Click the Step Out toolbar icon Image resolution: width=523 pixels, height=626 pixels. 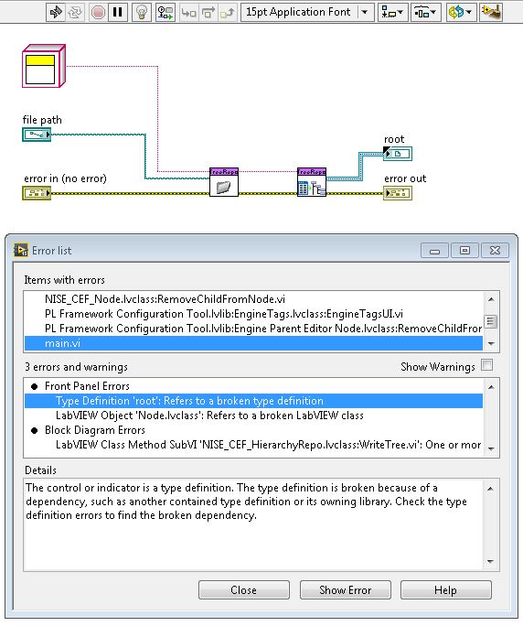coord(228,13)
